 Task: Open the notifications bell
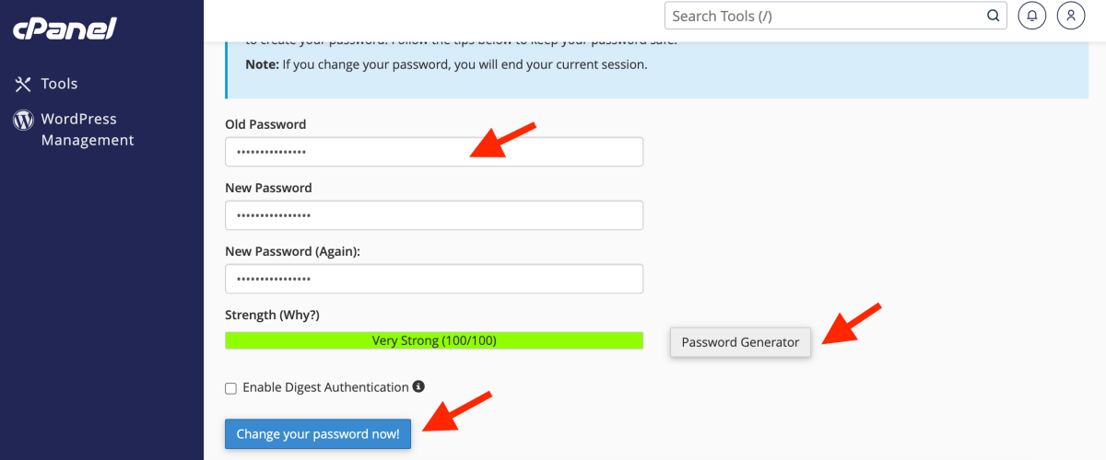1032,16
